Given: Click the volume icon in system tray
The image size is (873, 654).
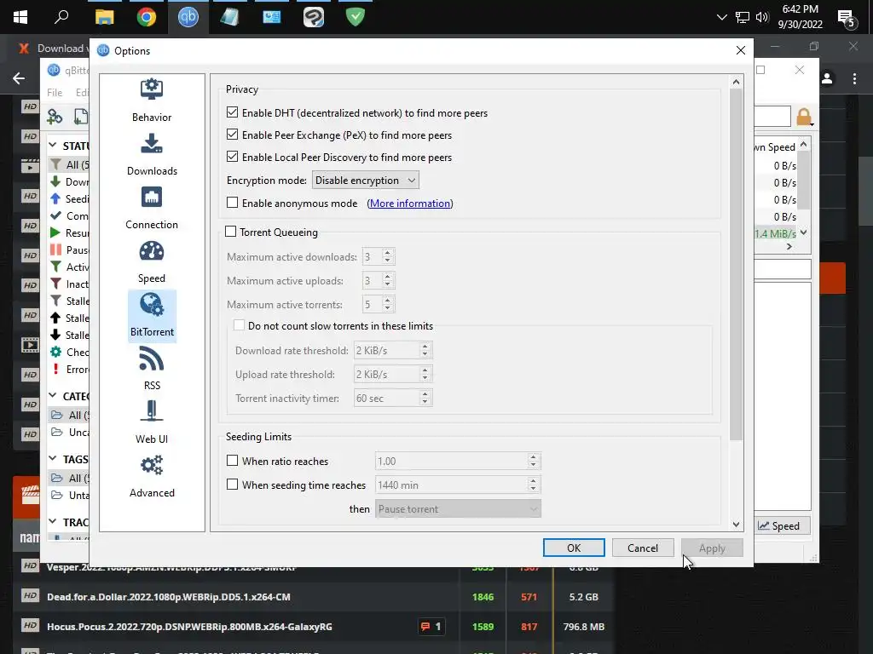Looking at the screenshot, I should (762, 17).
